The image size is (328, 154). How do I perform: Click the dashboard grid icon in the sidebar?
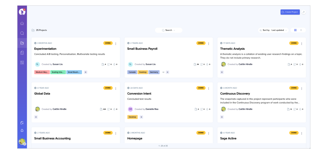tap(22, 63)
